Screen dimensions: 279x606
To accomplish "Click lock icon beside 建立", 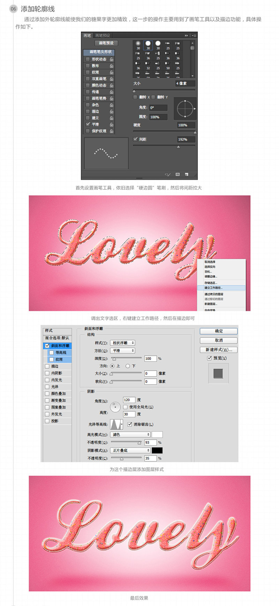I will point(112,118).
